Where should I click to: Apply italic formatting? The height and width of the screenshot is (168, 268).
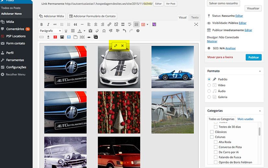coord(48,25)
